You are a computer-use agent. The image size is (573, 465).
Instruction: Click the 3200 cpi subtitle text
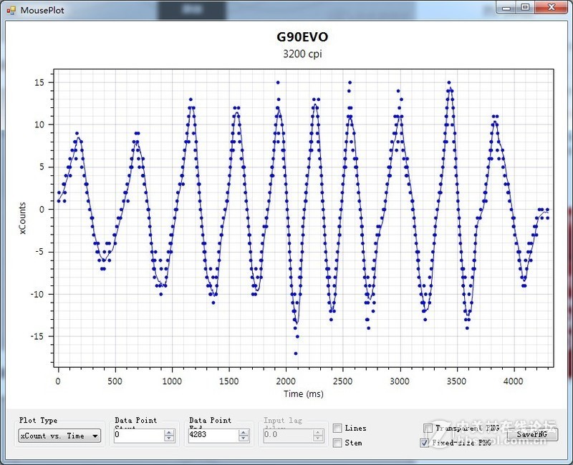(x=302, y=54)
